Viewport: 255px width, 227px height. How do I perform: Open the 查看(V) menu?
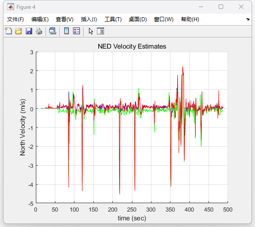coord(65,19)
